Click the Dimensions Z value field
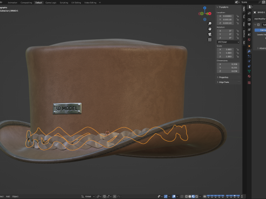The width and height of the screenshot is (266, 199). 228,71
